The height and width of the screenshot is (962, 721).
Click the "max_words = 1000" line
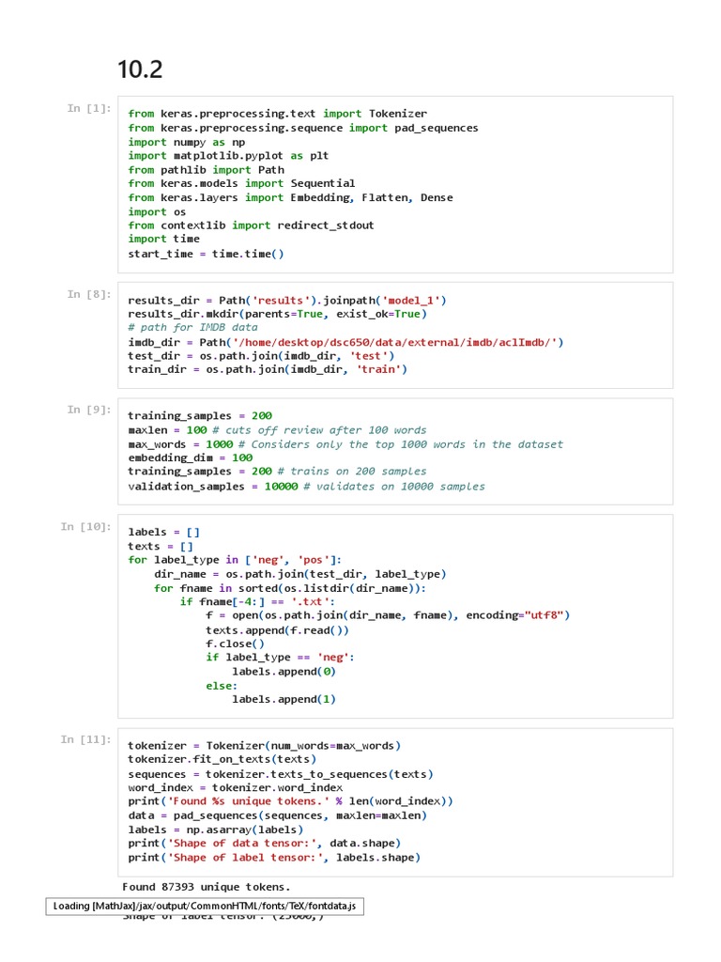pos(345,444)
